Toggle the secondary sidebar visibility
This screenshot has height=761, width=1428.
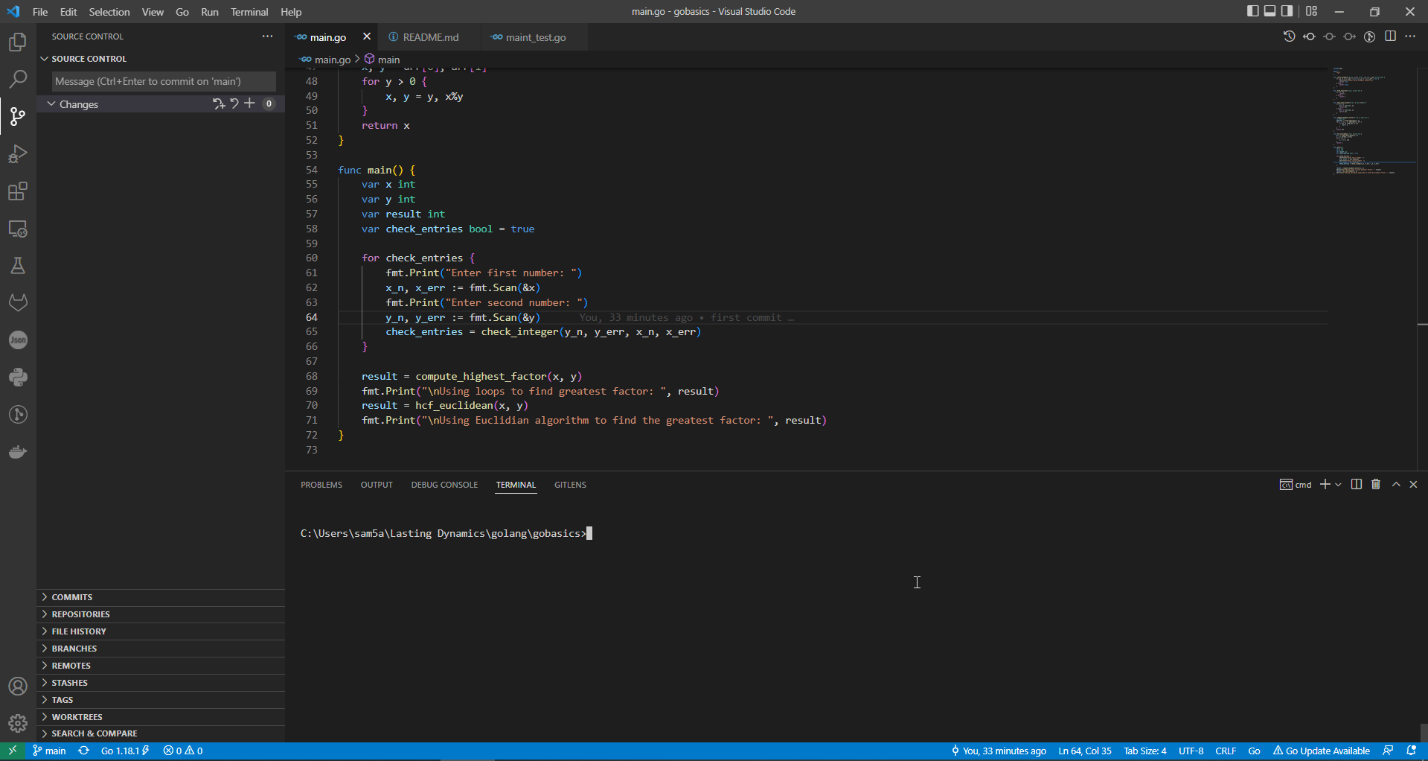click(1286, 10)
